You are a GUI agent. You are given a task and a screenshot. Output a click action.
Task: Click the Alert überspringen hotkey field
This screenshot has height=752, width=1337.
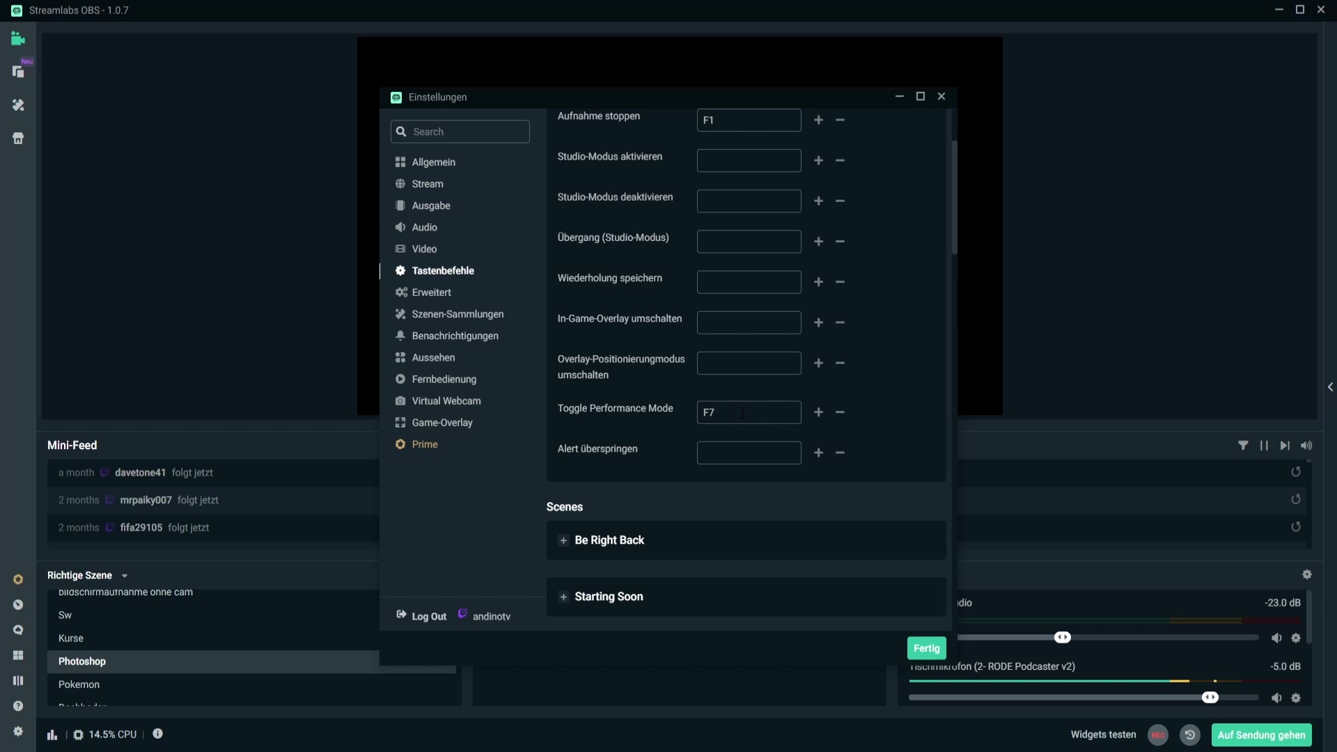749,453
